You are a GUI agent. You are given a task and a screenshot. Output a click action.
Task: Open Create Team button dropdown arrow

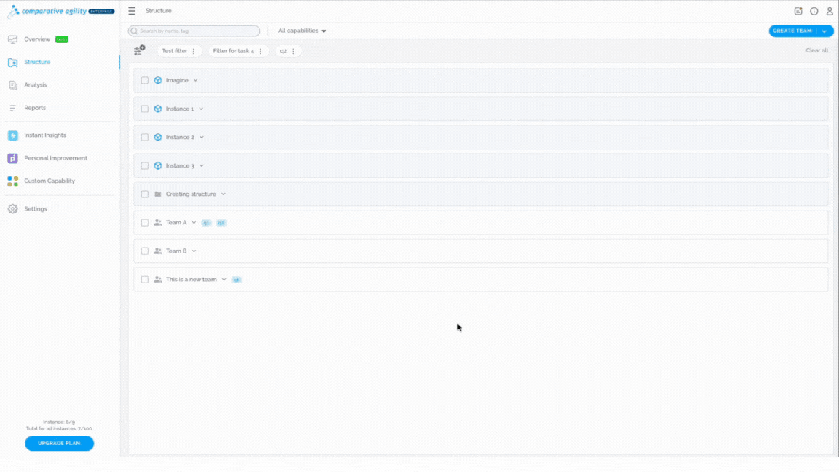tap(824, 31)
